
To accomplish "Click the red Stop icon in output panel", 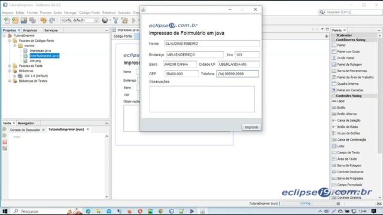I will (x=5, y=142).
